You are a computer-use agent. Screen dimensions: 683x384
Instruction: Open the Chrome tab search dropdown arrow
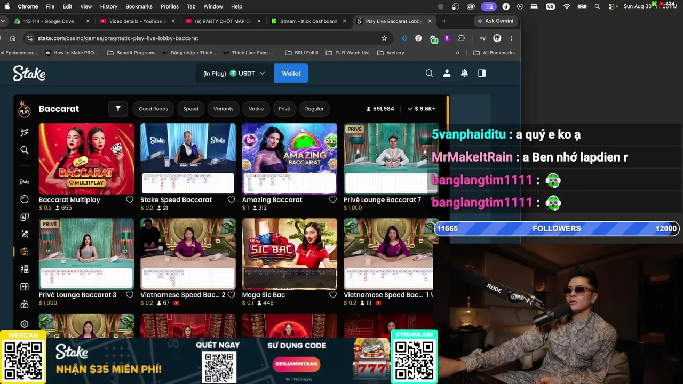[x=4, y=21]
